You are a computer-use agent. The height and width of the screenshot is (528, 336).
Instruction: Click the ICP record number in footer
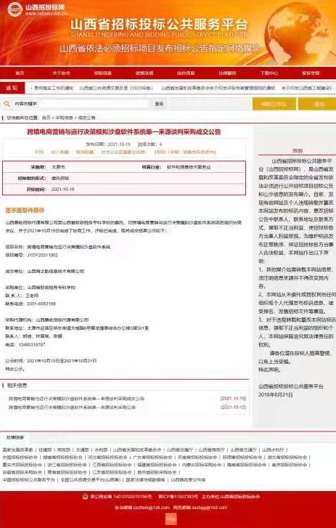178,497
